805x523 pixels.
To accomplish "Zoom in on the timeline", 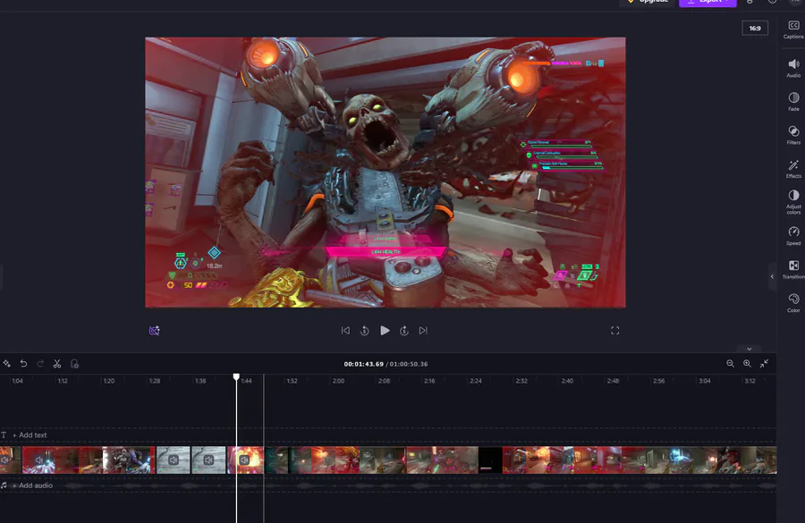I will point(747,363).
